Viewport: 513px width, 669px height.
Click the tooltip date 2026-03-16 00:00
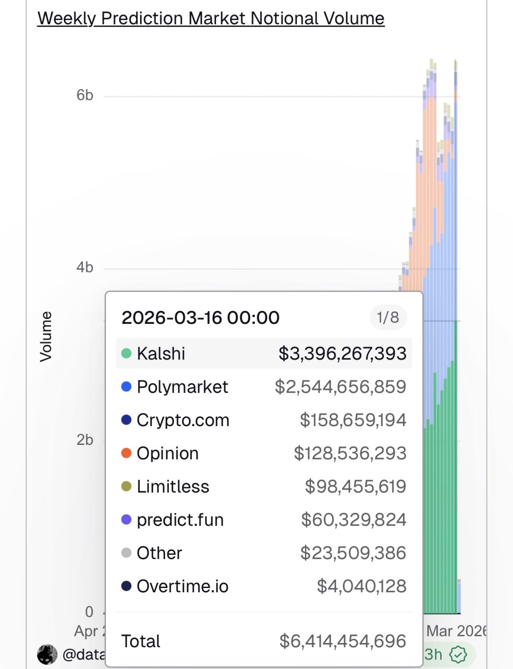click(200, 318)
